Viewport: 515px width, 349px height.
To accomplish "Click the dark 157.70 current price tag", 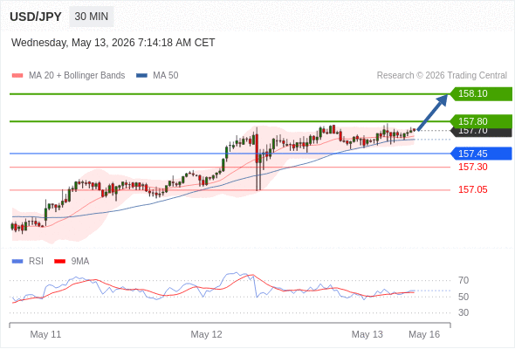I will tap(481, 133).
